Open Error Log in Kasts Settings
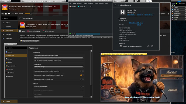This screenshot has width=186, height=104. (16, 69)
